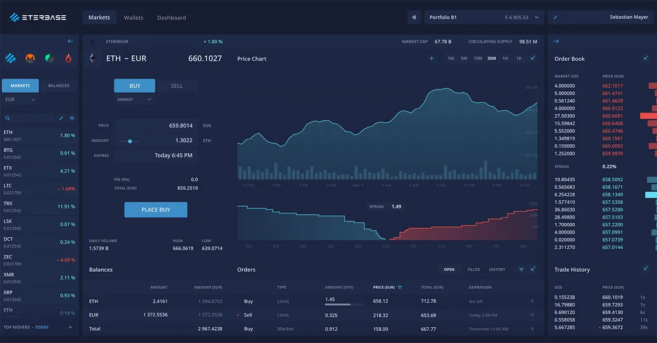
Task: Click the price field showing 659.8014
Action: [x=156, y=126]
